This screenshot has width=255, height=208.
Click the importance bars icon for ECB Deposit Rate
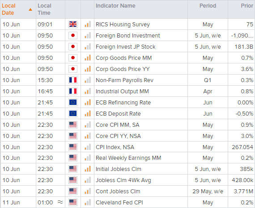88,113
